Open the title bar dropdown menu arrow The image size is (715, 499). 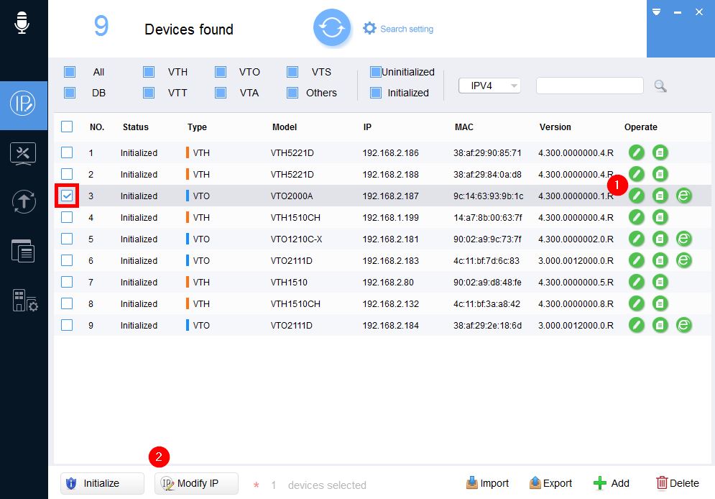coord(656,12)
